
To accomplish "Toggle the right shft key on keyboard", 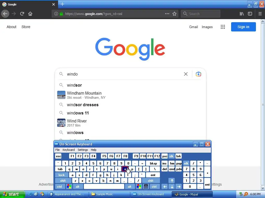I will click(151, 181).
